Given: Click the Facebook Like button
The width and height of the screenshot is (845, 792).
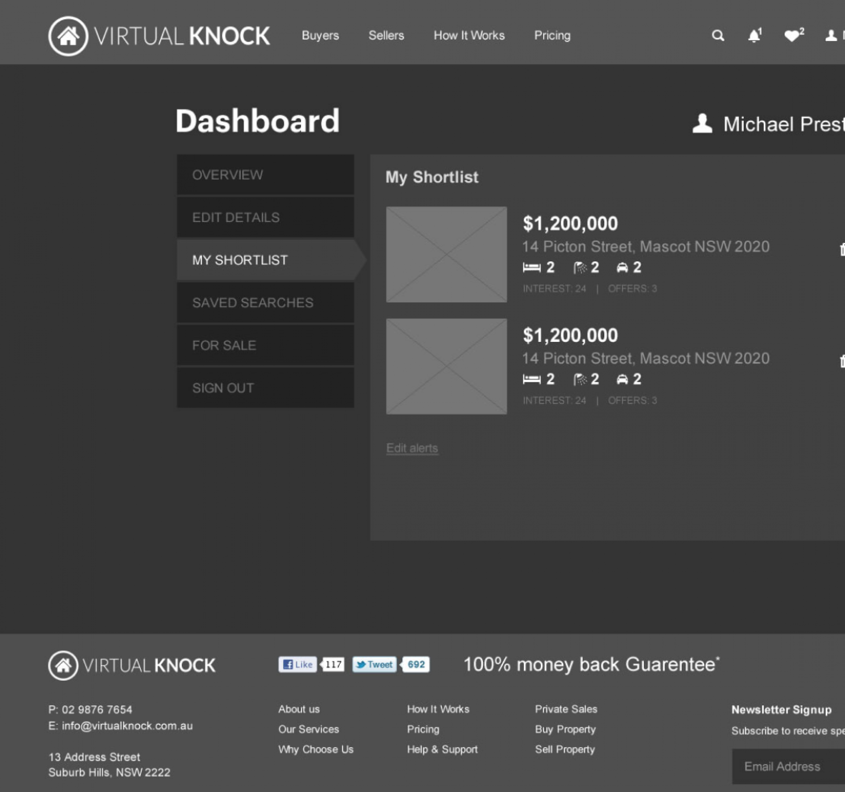Looking at the screenshot, I should (298, 664).
